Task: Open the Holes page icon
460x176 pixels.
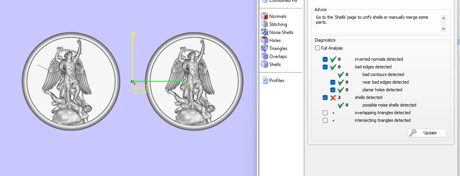Action: (x=264, y=40)
